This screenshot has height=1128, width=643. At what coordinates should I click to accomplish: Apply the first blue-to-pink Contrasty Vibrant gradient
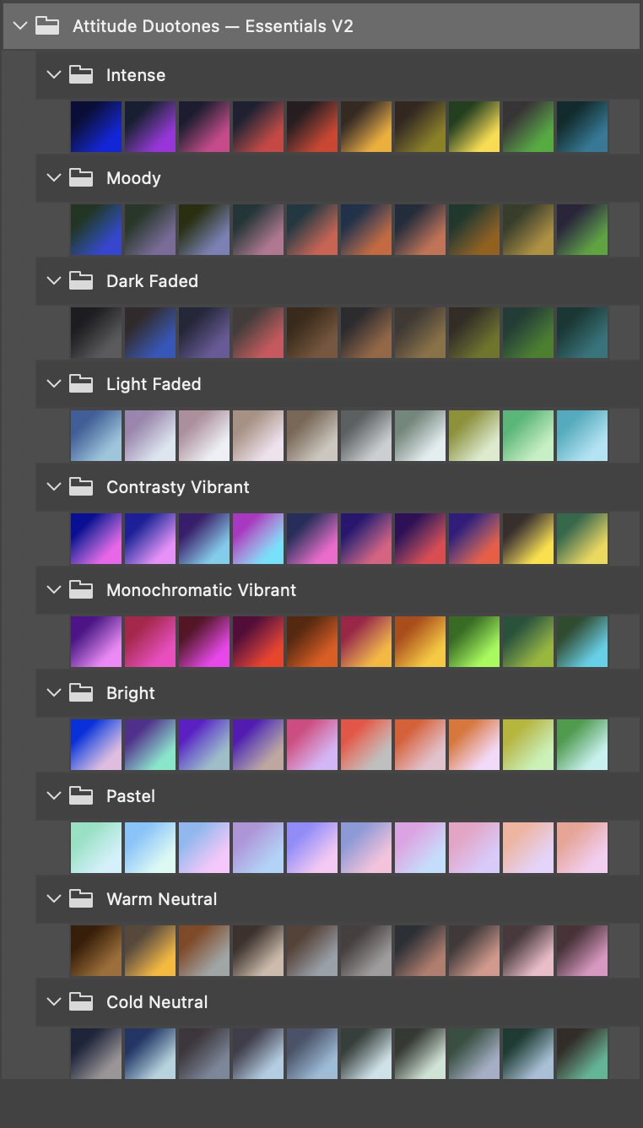click(95, 539)
